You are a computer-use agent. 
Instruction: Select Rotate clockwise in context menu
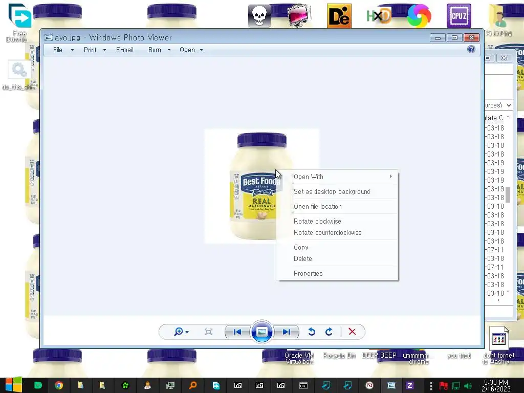click(x=337, y=221)
